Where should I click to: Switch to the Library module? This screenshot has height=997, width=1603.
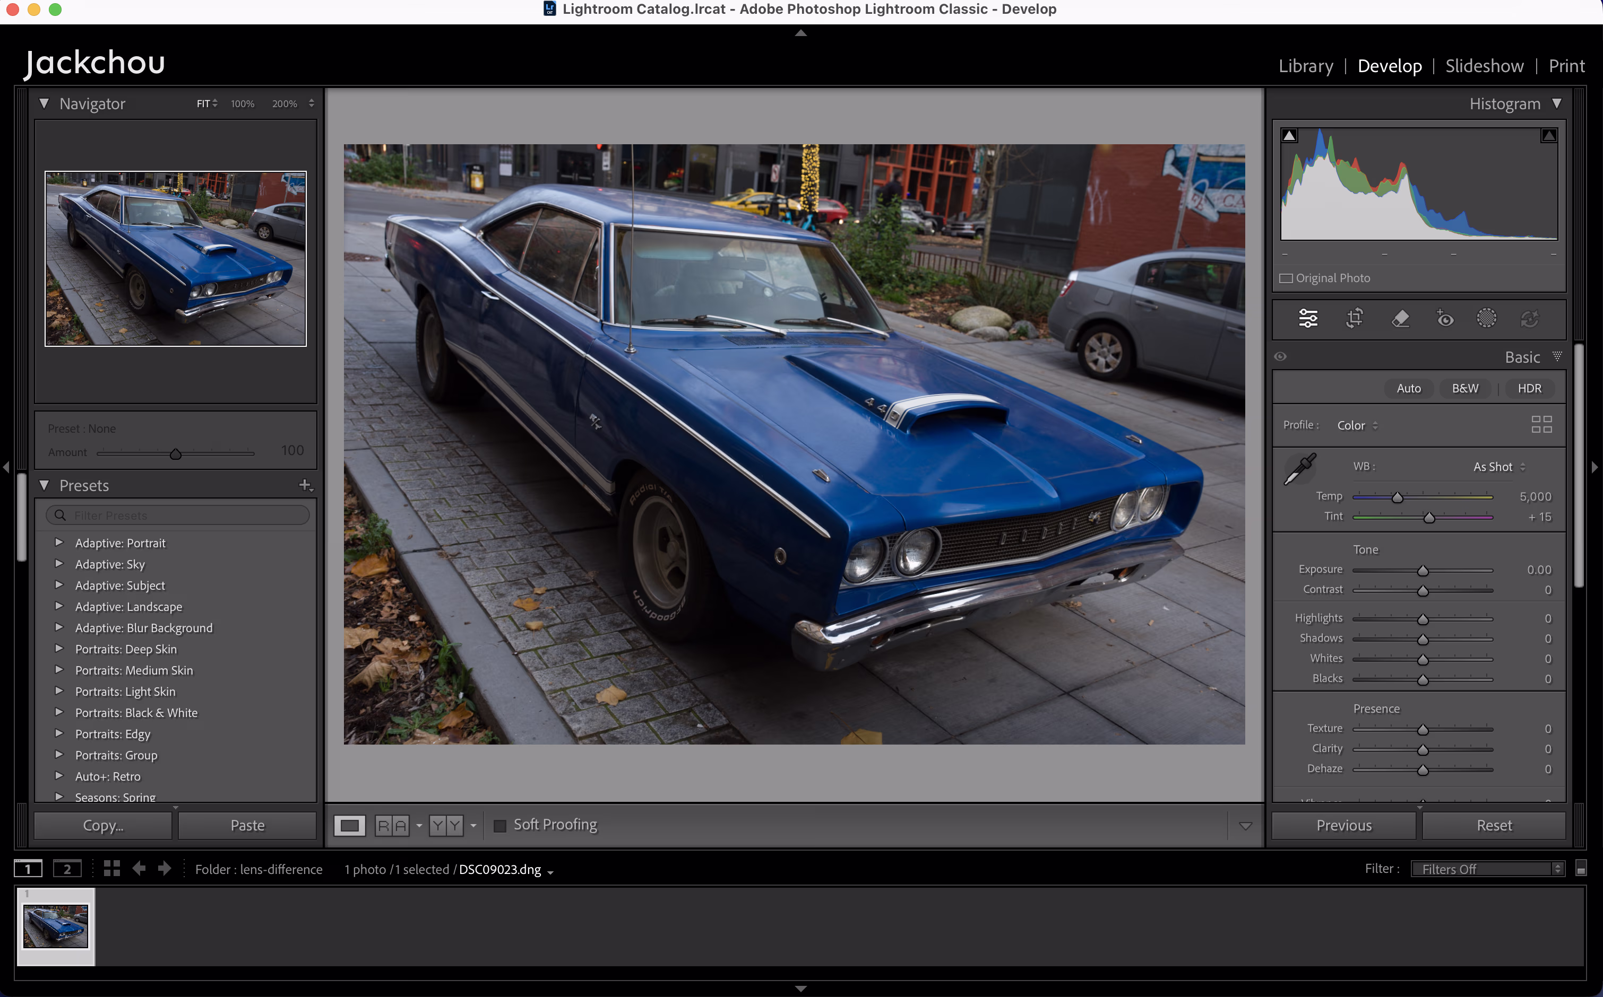click(1305, 66)
